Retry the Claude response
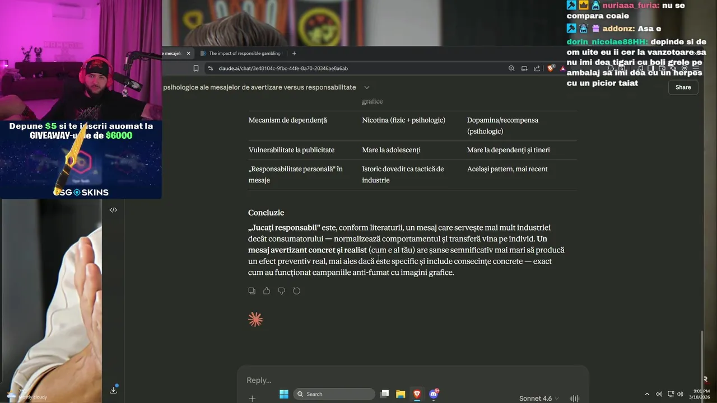Image resolution: width=717 pixels, height=403 pixels. [x=297, y=291]
